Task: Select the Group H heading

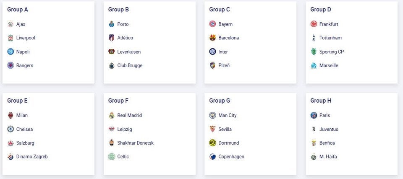Action: 321,101
